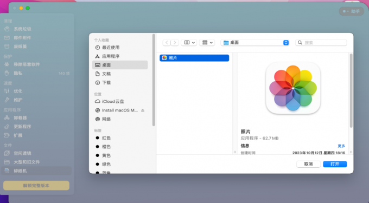
Task: Open the 桌面 location popup
Action: coord(255,42)
